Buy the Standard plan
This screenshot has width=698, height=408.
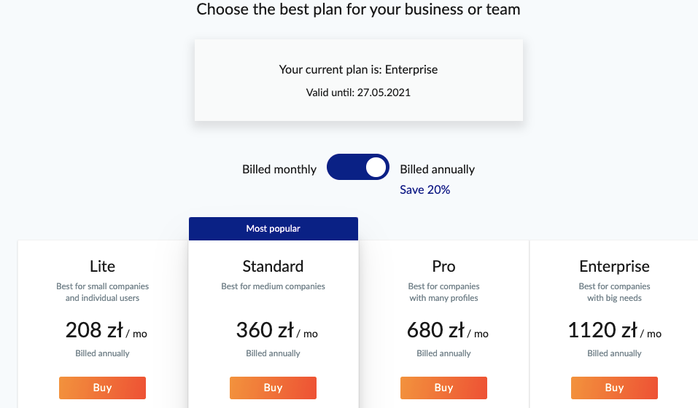[273, 388]
